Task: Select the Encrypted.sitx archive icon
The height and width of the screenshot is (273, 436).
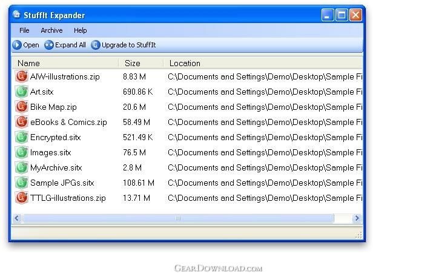Action: pos(22,137)
